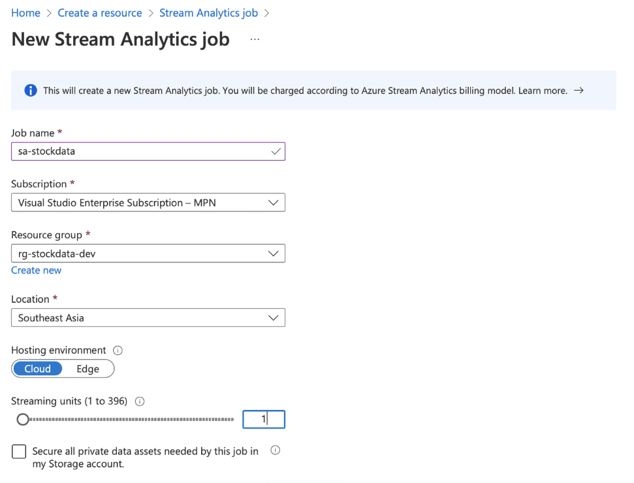Open the ellipsis menu beside page title
634x483 pixels.
pos(255,39)
